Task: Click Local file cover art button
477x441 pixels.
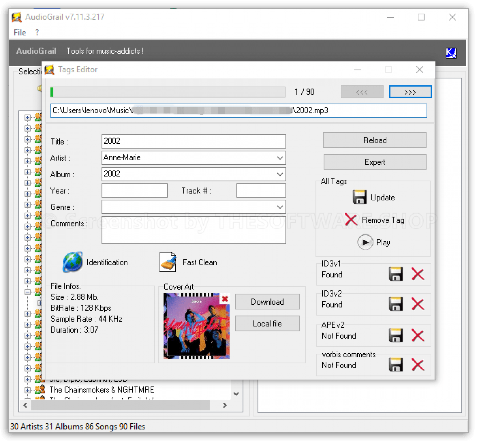Action: [267, 323]
